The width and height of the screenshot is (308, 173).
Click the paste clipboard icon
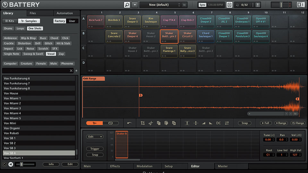[166, 123]
